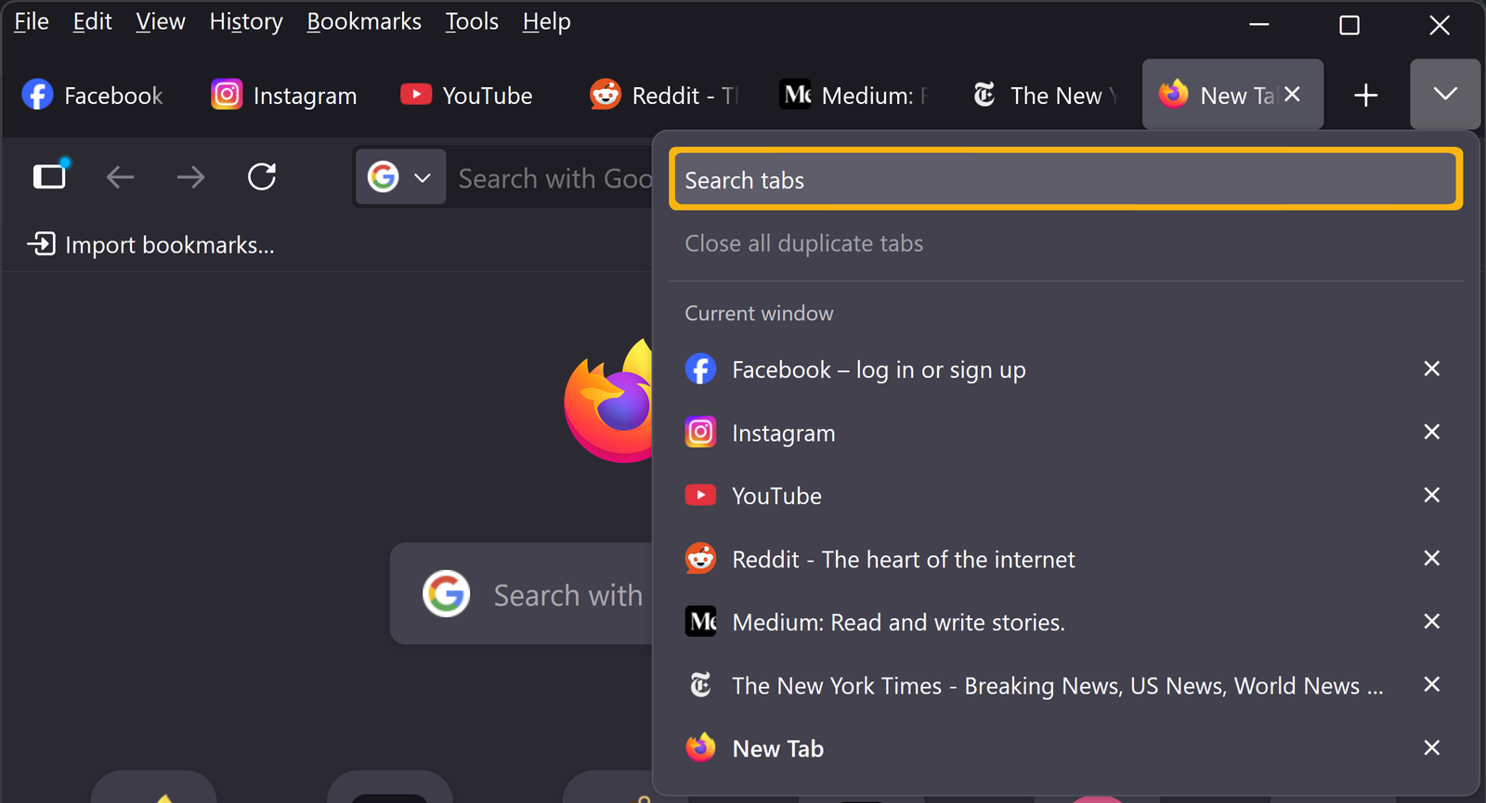The image size is (1486, 803).
Task: Click the Firefox favicon beside New Tab entry
Action: pos(700,747)
